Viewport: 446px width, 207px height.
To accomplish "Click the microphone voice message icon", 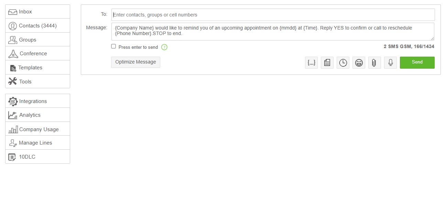I will [390, 63].
